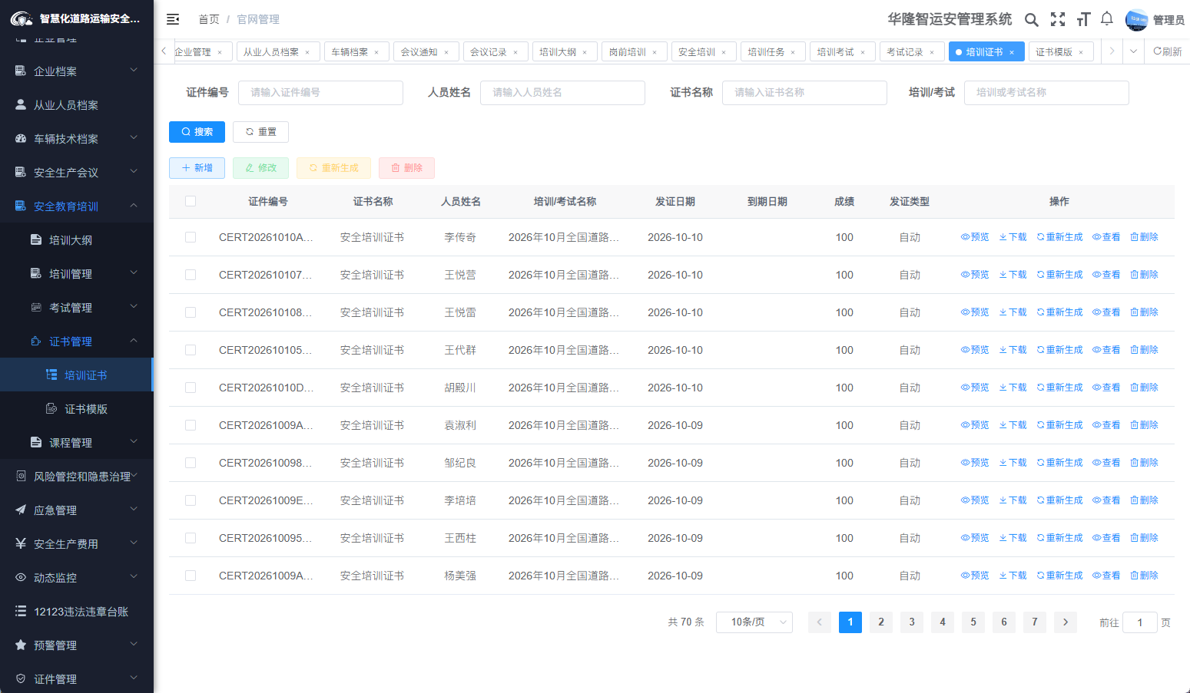Tick the checkbox for 王悦营's row
This screenshot has width=1190, height=693.
pyautogui.click(x=191, y=275)
